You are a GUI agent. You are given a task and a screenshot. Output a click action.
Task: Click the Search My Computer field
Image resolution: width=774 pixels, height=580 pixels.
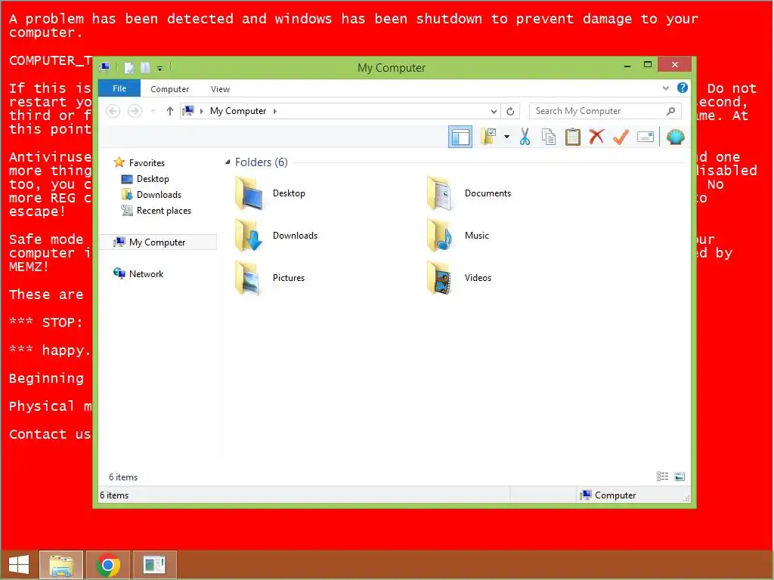click(605, 111)
